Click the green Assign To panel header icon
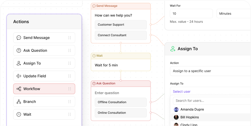The width and height of the screenshot is (251, 126). [173, 49]
